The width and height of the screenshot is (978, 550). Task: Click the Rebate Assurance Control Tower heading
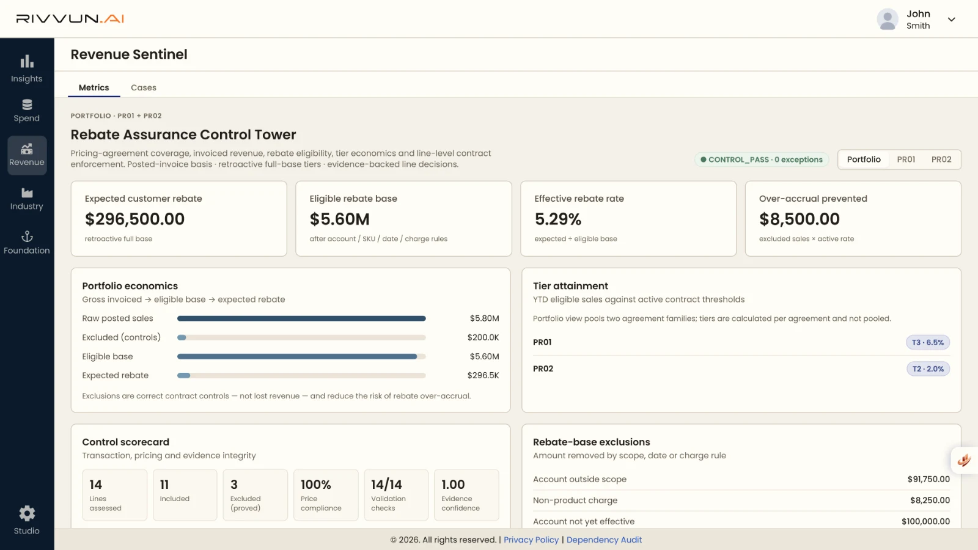pyautogui.click(x=183, y=134)
